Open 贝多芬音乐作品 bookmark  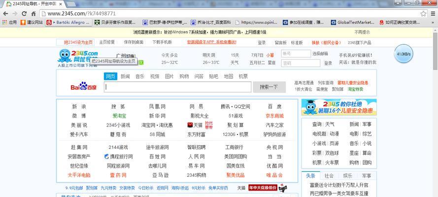click(x=115, y=22)
